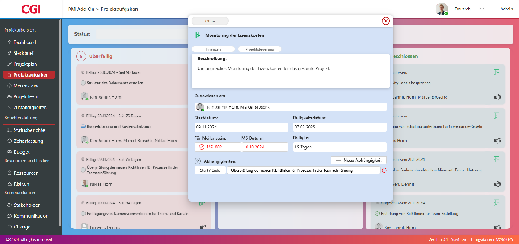Go to Zeiterfassung in the sidebar

(x=28, y=141)
